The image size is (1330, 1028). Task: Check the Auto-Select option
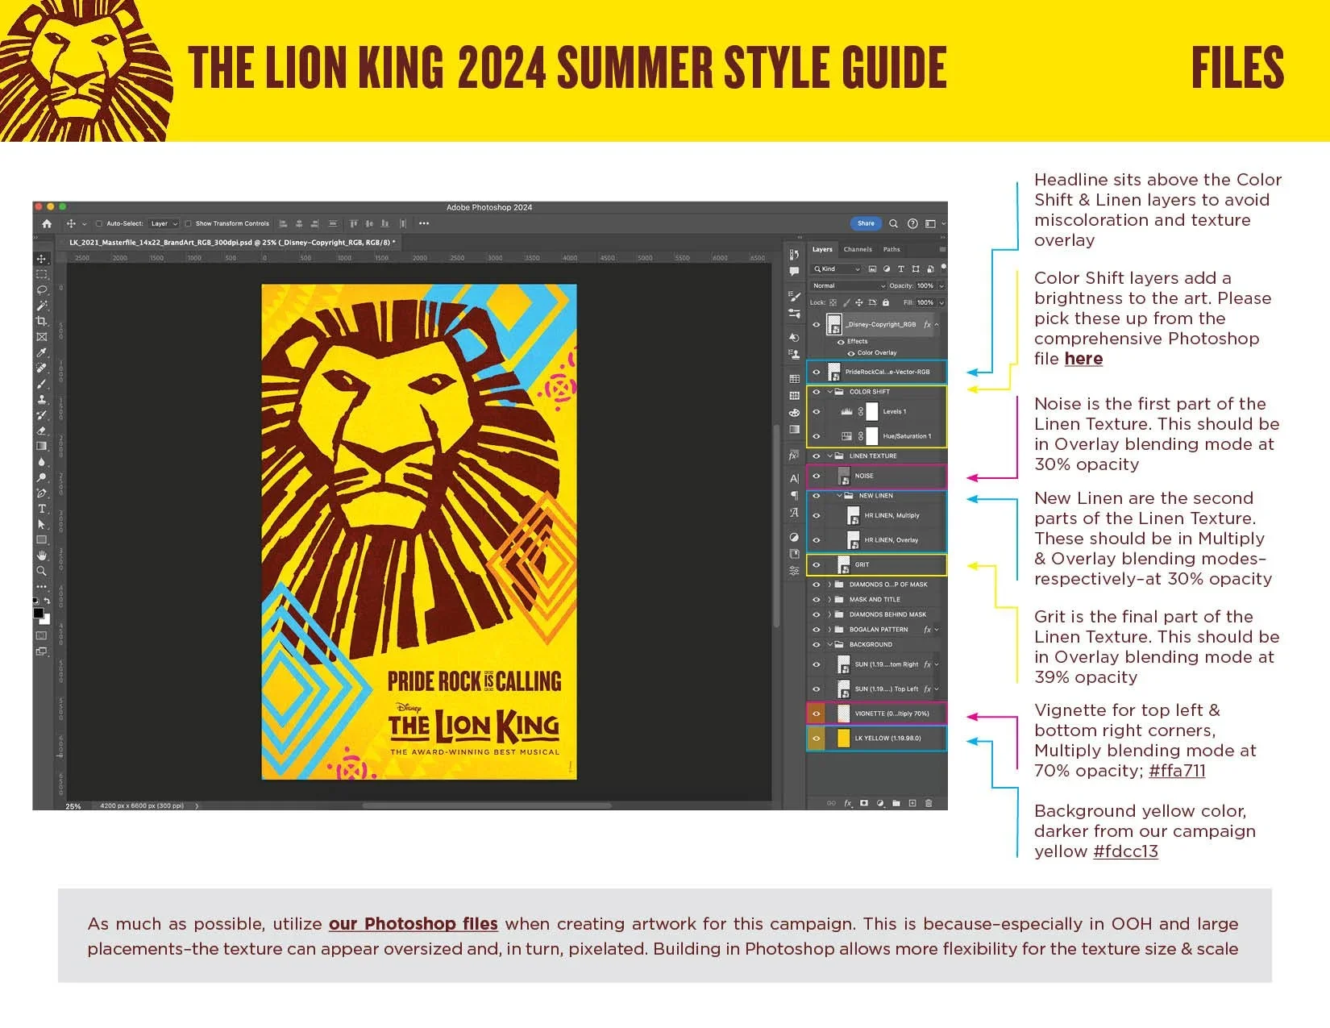click(x=98, y=223)
